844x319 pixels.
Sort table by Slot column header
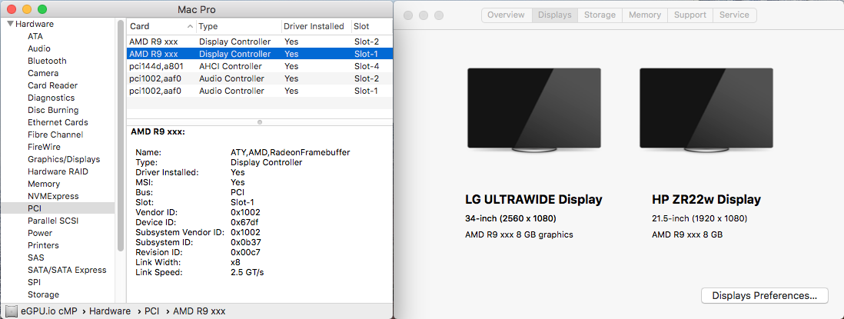(x=372, y=26)
